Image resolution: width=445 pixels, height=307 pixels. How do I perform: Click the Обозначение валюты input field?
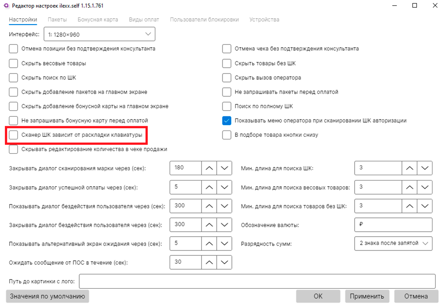coord(393,225)
